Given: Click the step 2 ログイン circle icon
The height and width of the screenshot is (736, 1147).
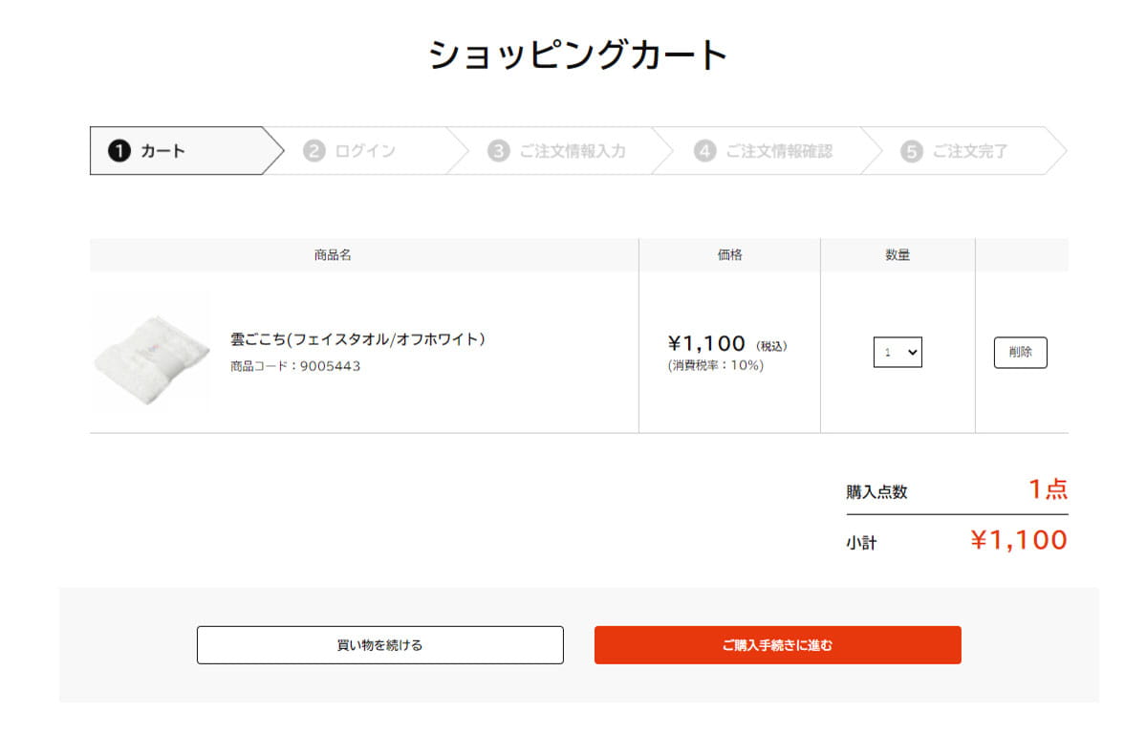Looking at the screenshot, I should click(314, 150).
